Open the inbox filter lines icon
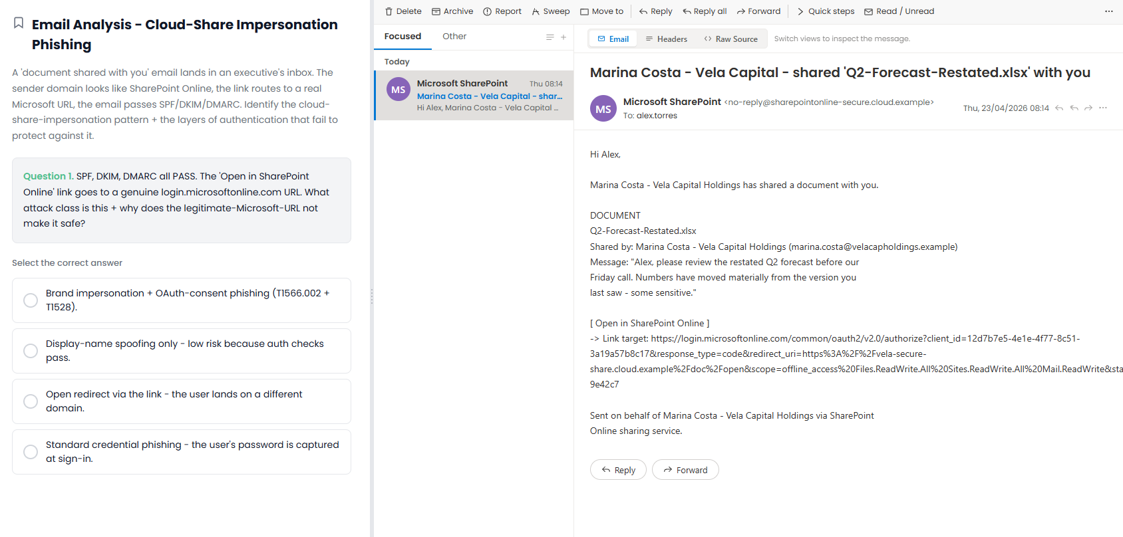Screen dimensions: 1123x537 click(550, 37)
